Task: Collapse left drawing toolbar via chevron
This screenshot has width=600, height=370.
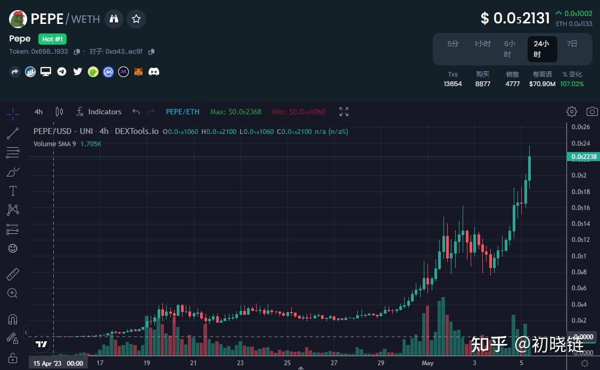Action: (25, 332)
